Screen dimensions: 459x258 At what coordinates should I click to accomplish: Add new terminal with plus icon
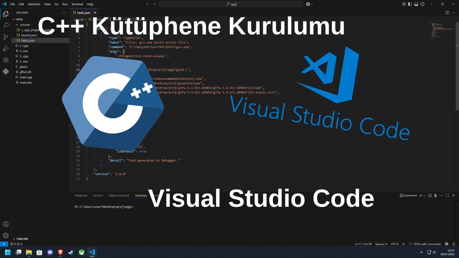pyautogui.click(x=421, y=196)
